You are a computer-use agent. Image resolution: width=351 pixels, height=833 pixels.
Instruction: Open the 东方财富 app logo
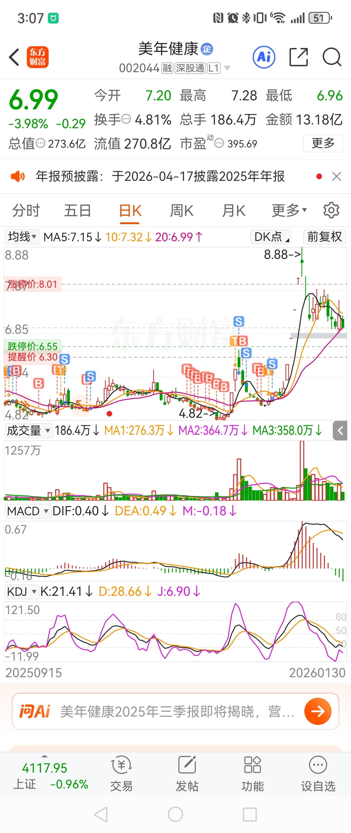(37, 57)
